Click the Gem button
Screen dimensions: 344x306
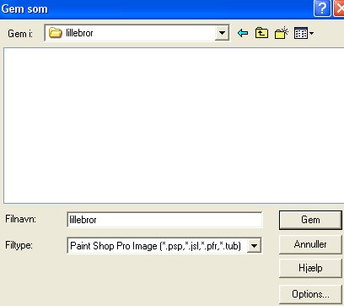(310, 220)
